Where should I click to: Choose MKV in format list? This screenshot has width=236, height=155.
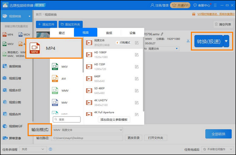pos(66,66)
